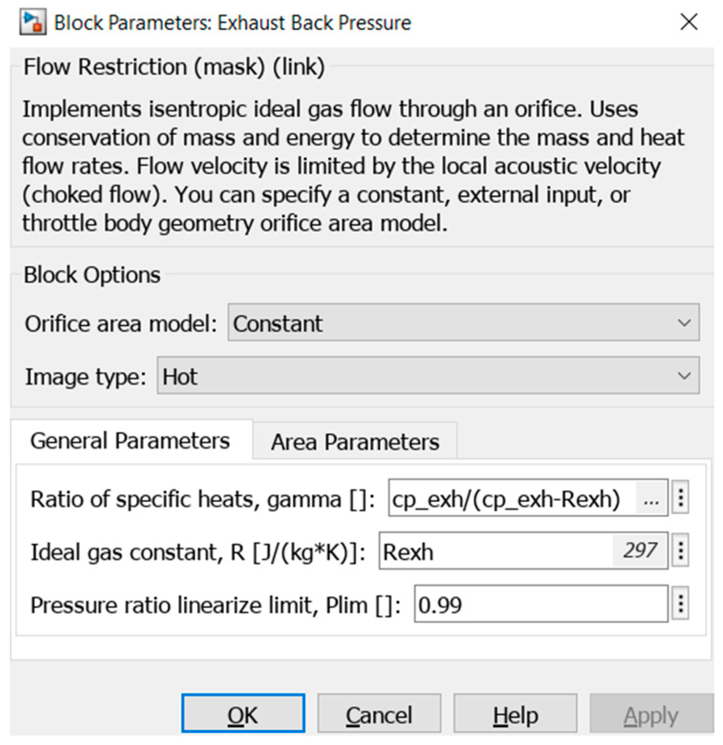Click the Simulink icon in title bar
Screen dimensions: 723x745
click(32, 22)
